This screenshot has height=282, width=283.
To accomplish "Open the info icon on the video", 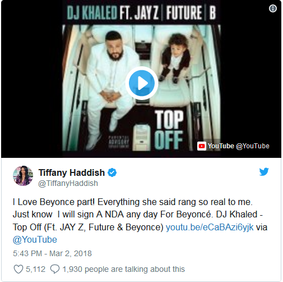I will (x=273, y=8).
